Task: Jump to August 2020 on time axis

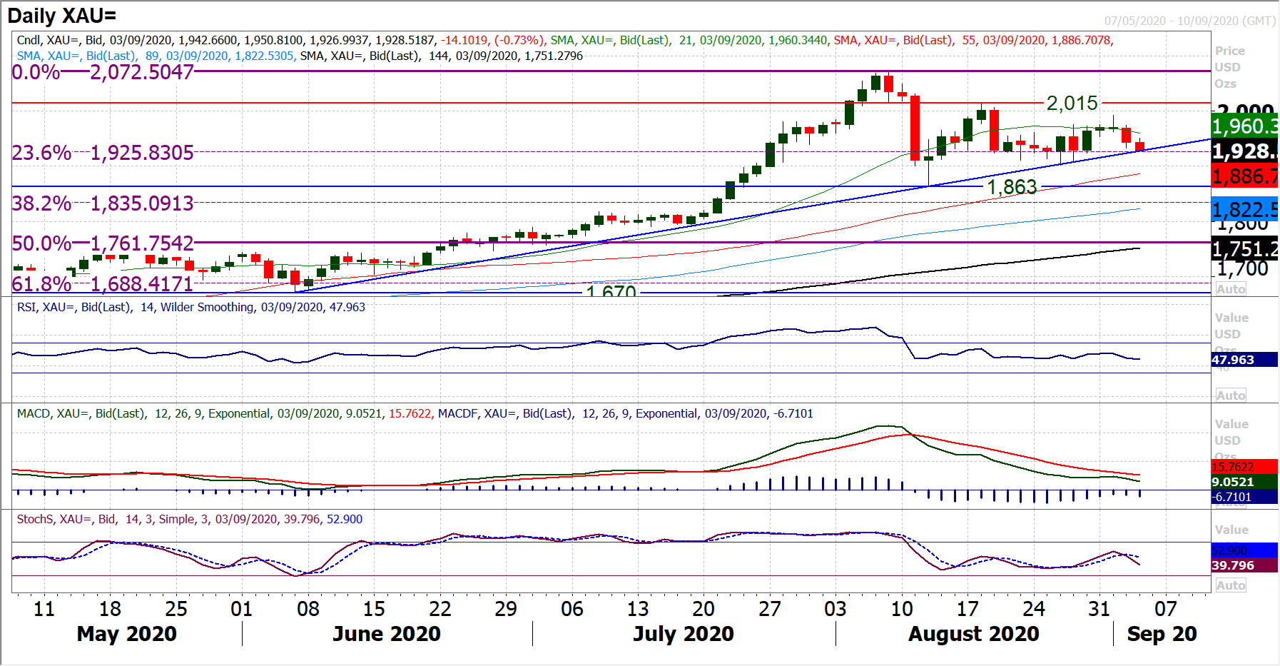Action: (973, 634)
